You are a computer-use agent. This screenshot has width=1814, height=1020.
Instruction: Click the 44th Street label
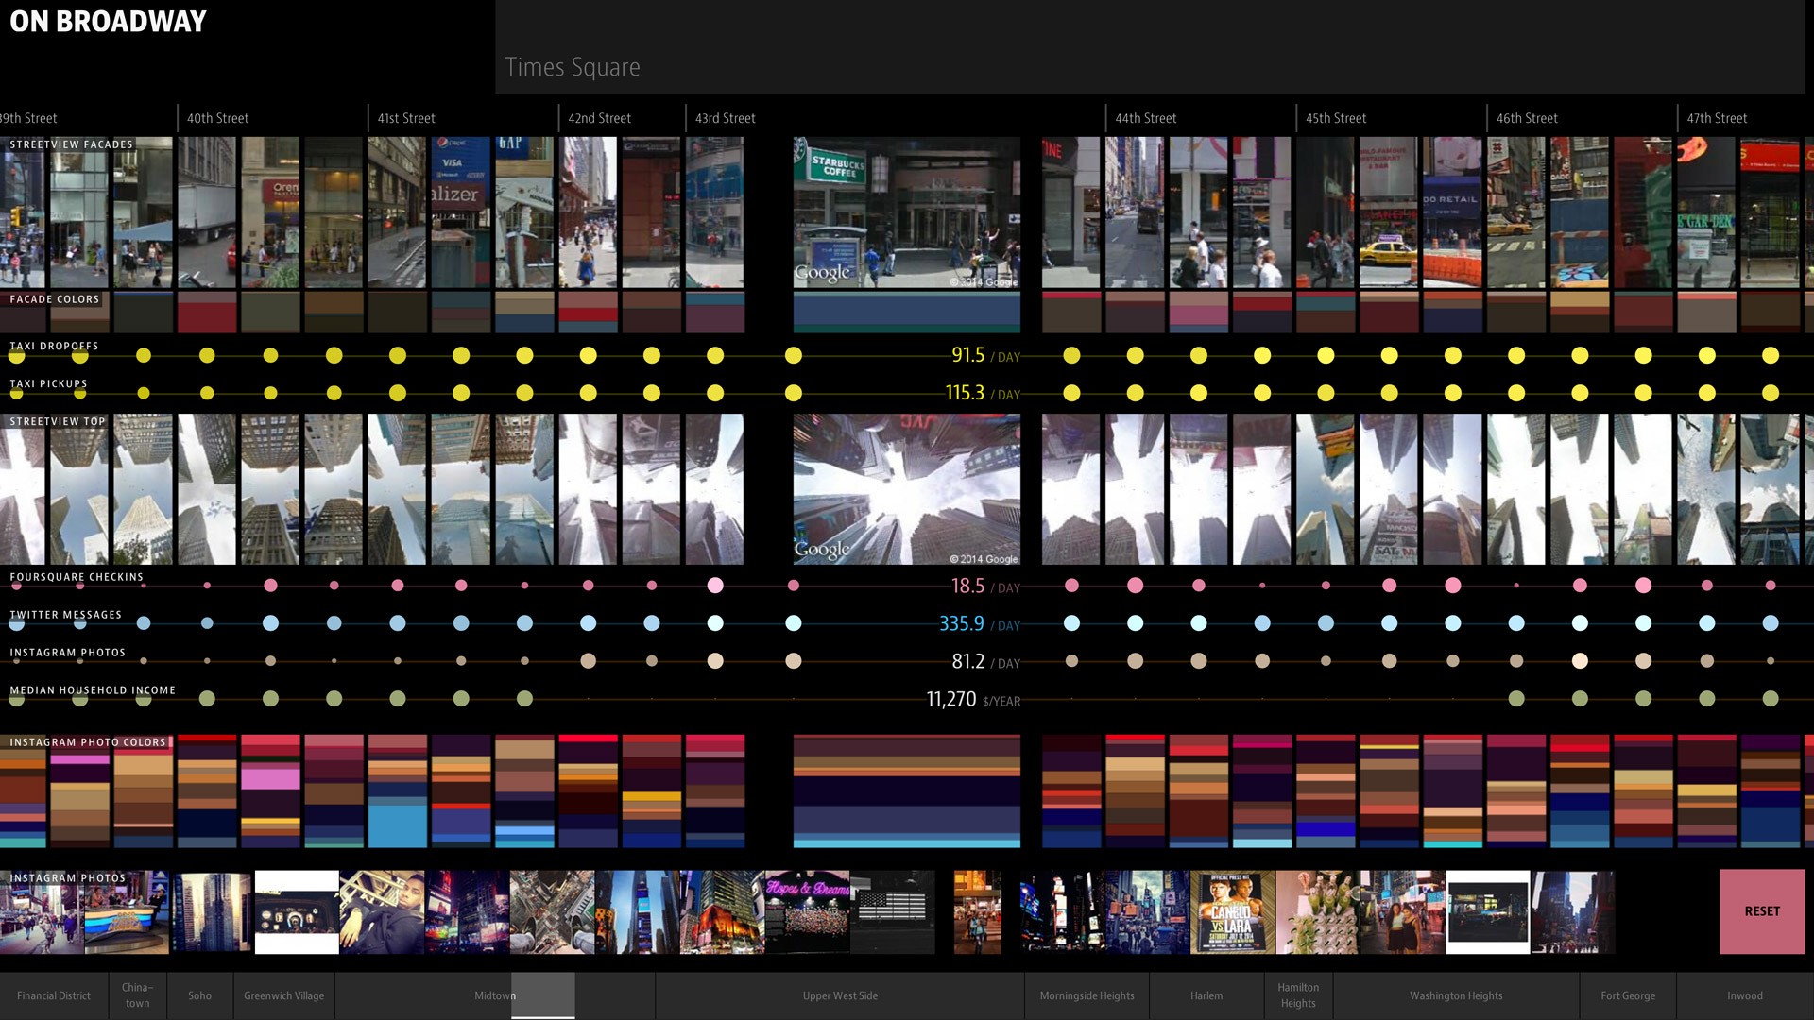tap(1145, 118)
